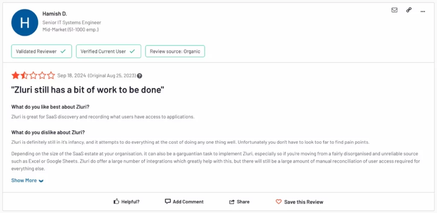437x213 pixels.
Task: Click Add Comment button
Action: (184, 202)
